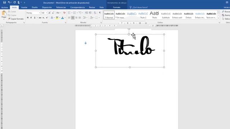Screen dimensions: 230x129
Task: Click the Undo arrow icon
Action: [9, 3]
